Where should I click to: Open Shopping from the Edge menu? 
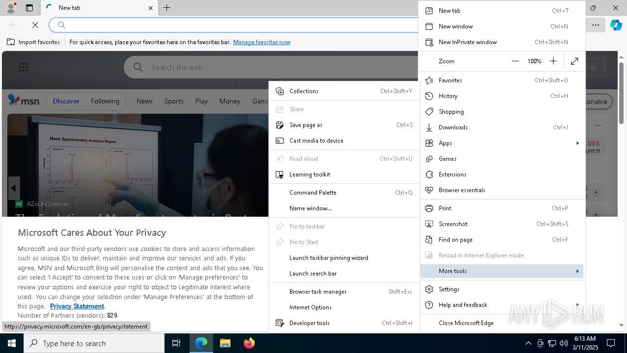[x=502, y=112]
